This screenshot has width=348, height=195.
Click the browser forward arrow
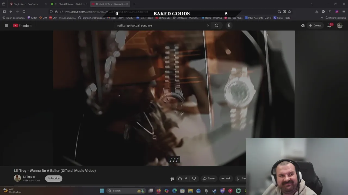point(17,11)
